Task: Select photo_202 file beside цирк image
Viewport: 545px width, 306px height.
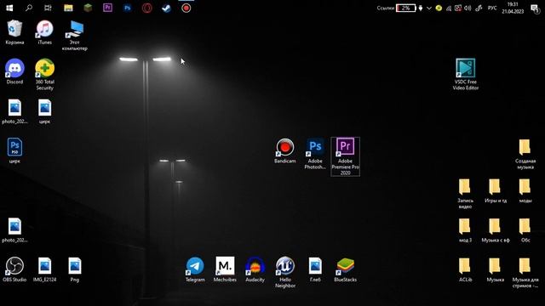Action: (x=14, y=111)
